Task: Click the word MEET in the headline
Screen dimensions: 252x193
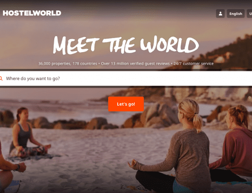Action: 76,45
